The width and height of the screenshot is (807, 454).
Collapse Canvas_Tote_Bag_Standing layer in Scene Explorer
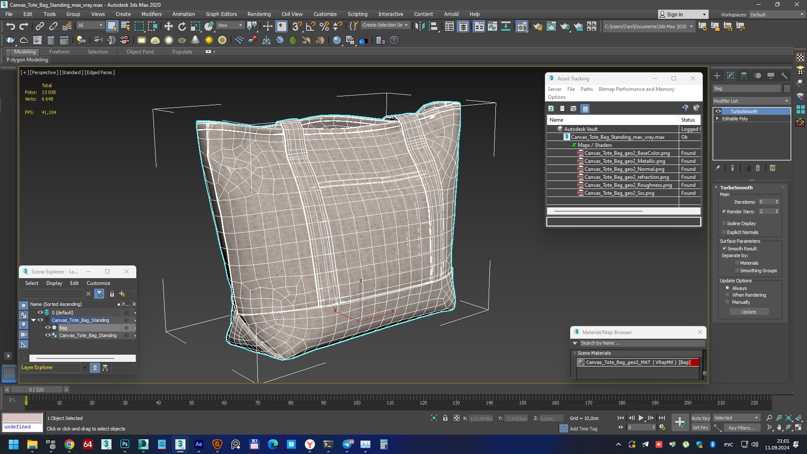(x=34, y=320)
